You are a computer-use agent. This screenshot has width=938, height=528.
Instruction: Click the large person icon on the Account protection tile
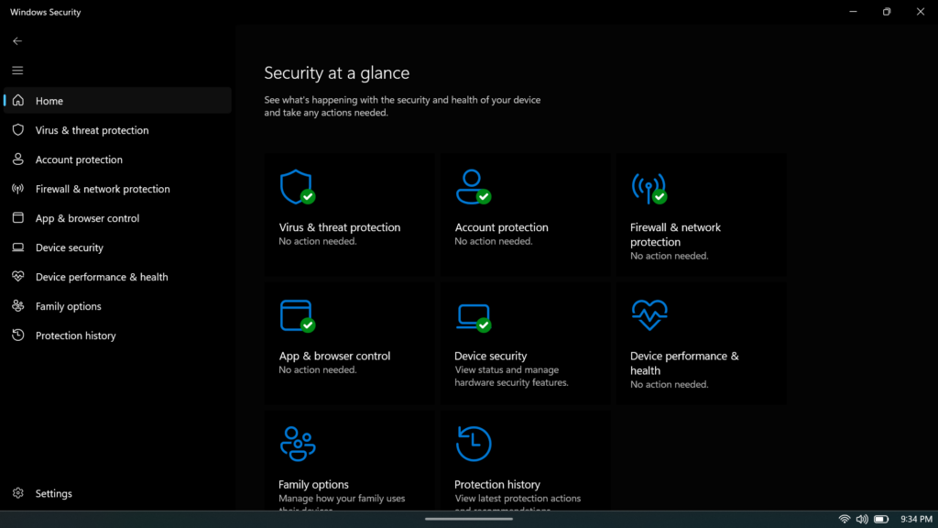coord(474,187)
